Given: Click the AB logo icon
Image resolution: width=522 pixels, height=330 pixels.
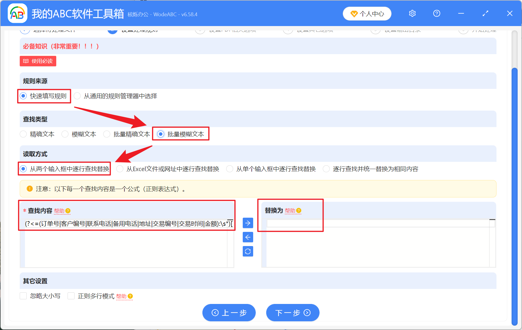Looking at the screenshot, I should [x=17, y=13].
